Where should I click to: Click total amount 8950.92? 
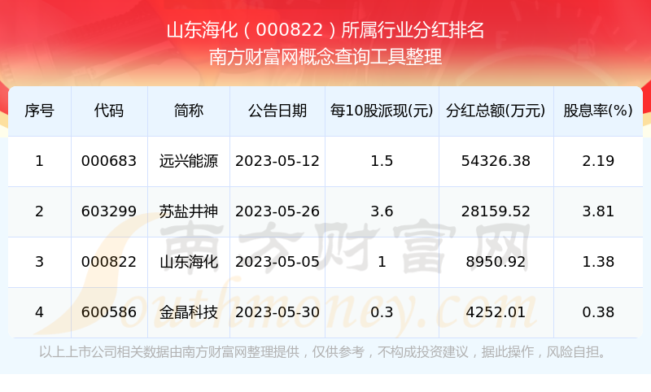496,262
